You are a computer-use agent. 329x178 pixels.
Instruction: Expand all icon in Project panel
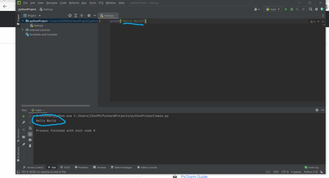click(x=76, y=16)
